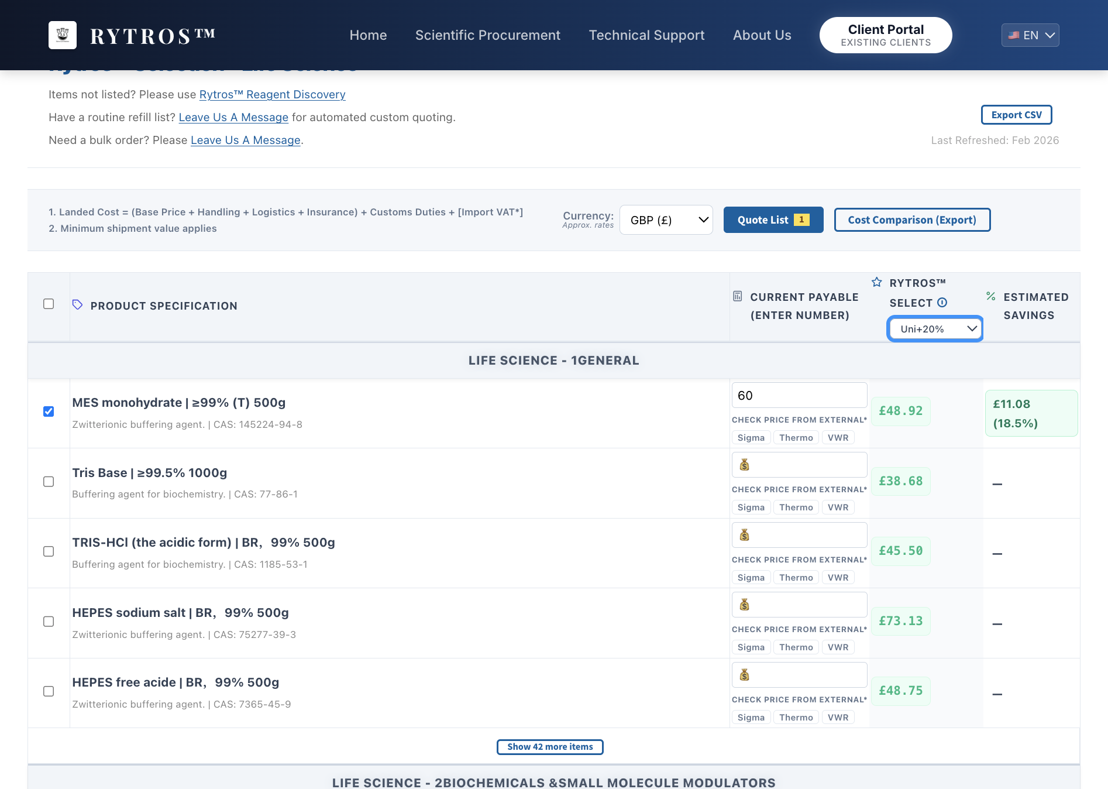Click the star icon above Rytros Select
The width and height of the screenshot is (1108, 789).
coord(876,282)
